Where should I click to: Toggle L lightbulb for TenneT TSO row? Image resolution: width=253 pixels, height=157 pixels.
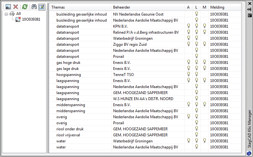click(x=197, y=75)
